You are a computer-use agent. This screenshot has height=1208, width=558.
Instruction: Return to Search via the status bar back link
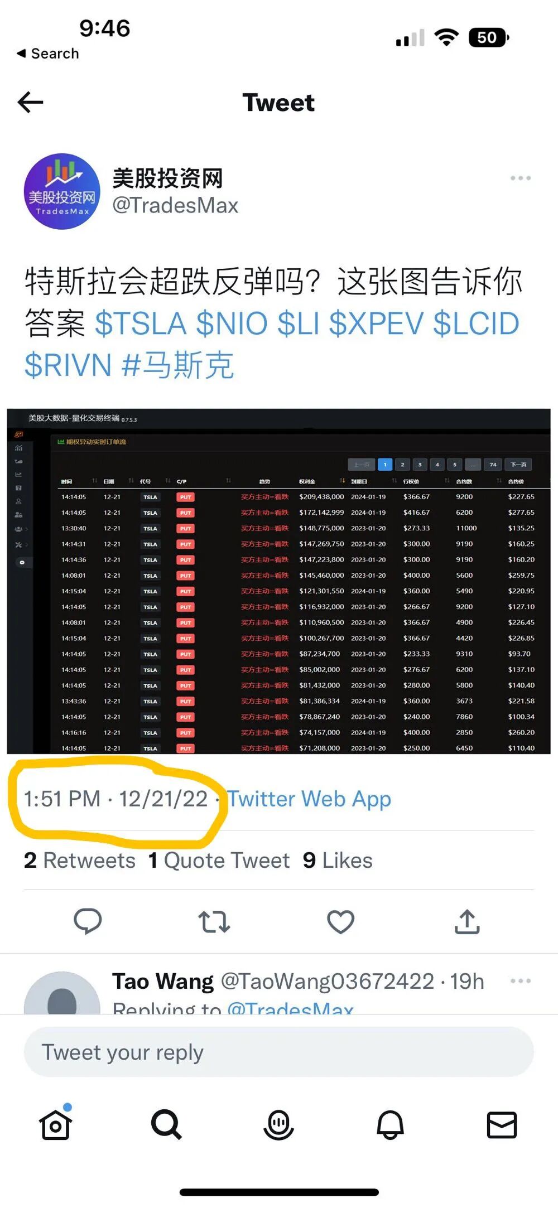coord(48,54)
